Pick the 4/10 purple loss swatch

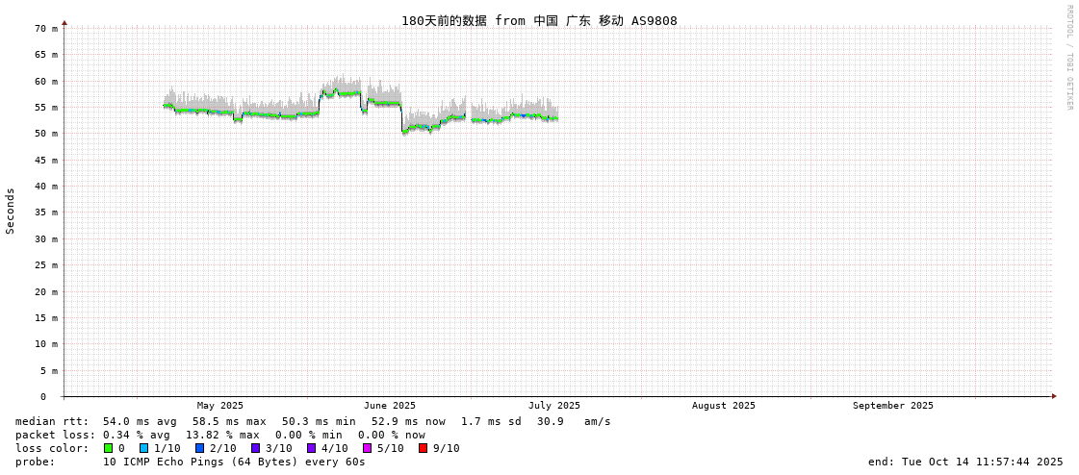point(311,448)
